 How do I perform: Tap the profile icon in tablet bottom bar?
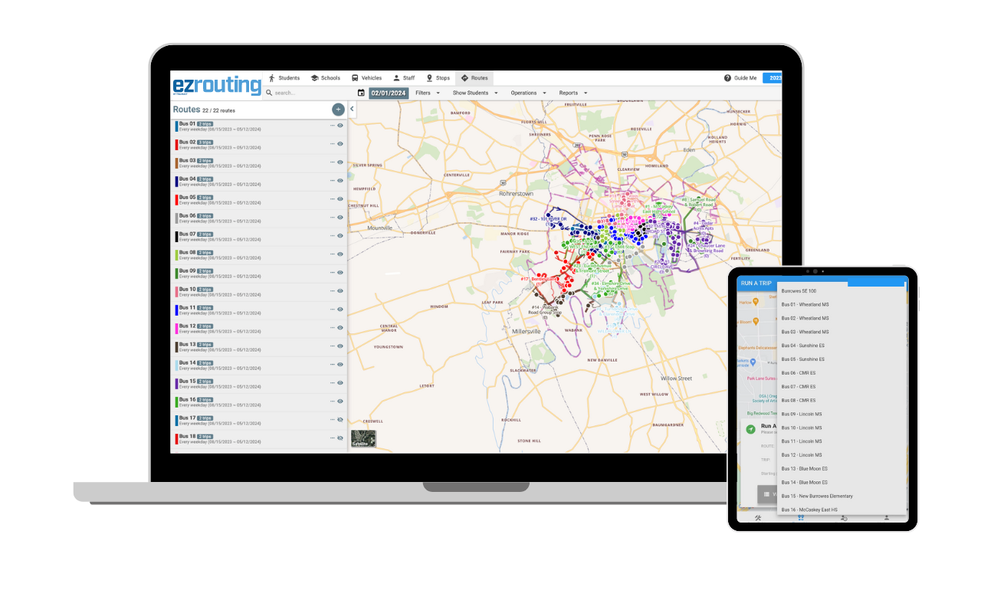pyautogui.click(x=887, y=518)
